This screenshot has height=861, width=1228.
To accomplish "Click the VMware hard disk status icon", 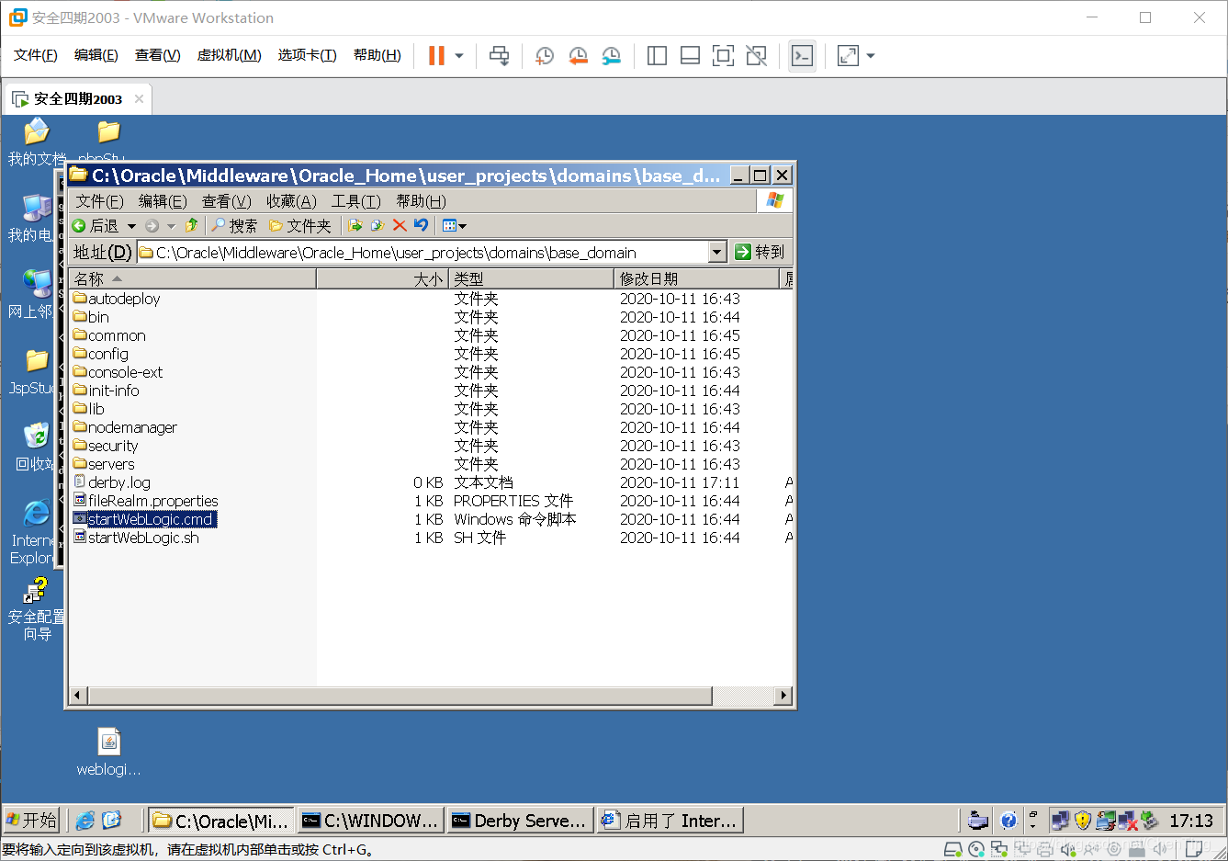I will click(953, 849).
